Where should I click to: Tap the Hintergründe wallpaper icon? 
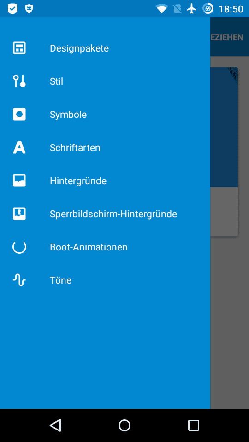click(x=19, y=180)
